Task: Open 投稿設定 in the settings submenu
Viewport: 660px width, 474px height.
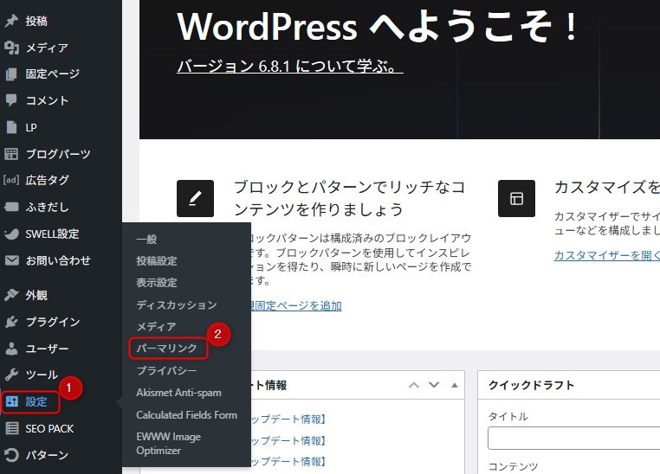Action: tap(157, 261)
